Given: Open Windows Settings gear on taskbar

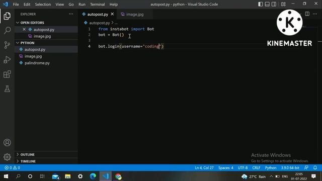Looking at the screenshot, I should 80,176.
